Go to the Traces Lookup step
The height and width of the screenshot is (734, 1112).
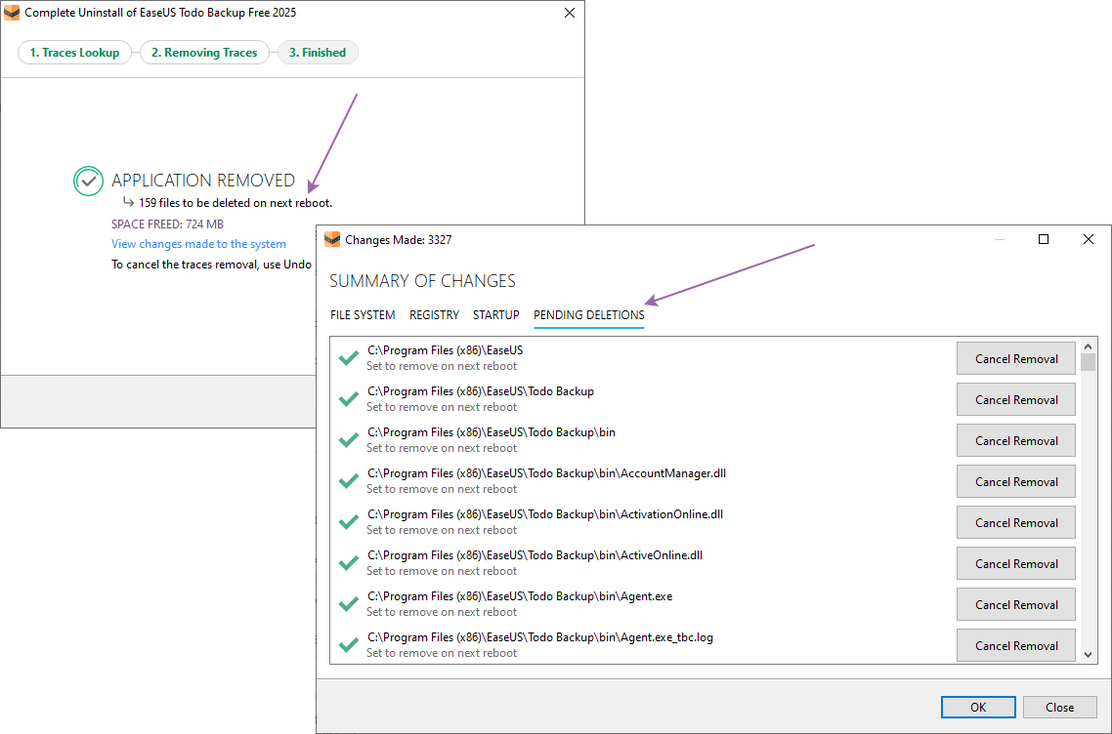coord(74,53)
